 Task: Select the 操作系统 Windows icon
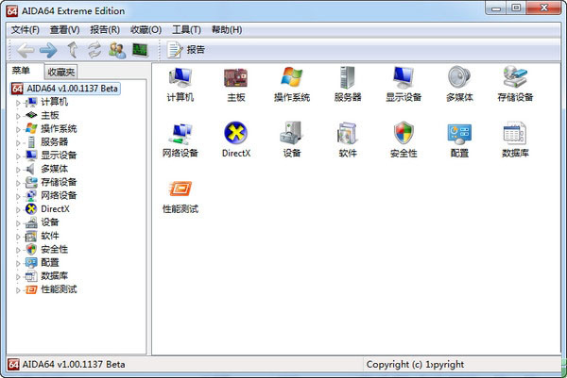click(292, 79)
